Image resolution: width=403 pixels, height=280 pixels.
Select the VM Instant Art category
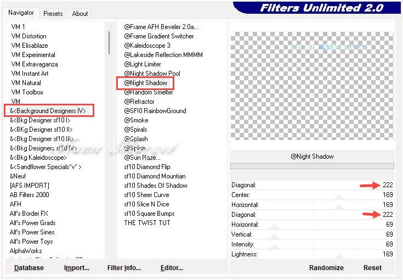coord(30,74)
